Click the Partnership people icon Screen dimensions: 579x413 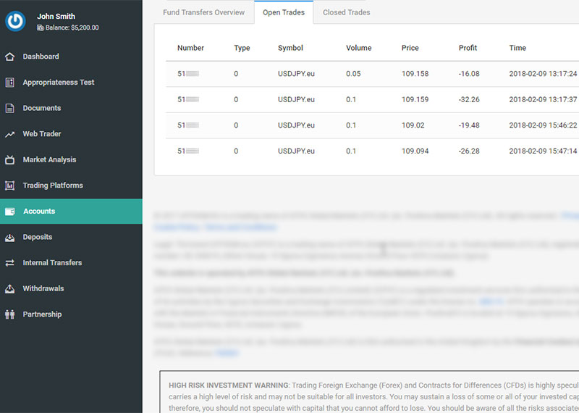[9, 314]
